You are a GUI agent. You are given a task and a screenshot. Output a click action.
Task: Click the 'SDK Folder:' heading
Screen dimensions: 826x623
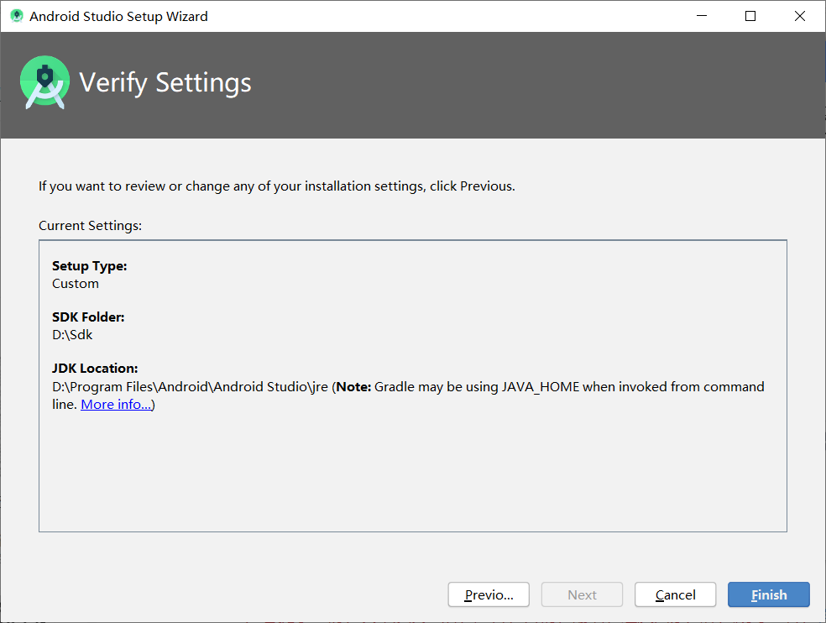pyautogui.click(x=88, y=317)
